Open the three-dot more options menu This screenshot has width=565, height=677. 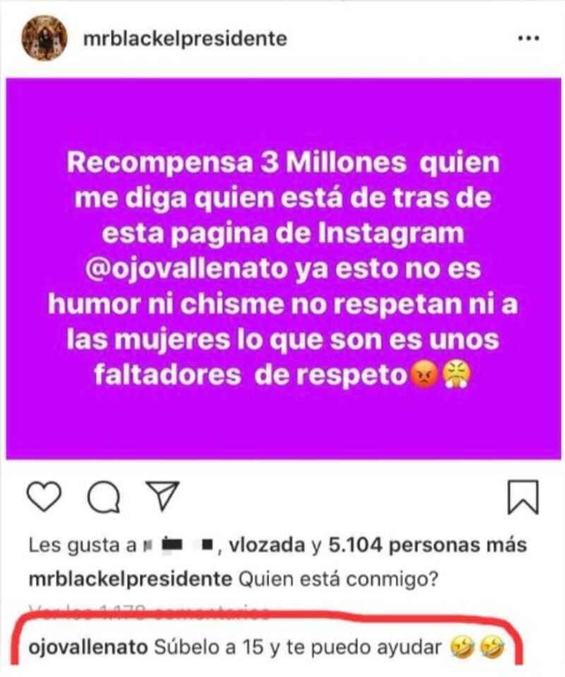click(528, 38)
